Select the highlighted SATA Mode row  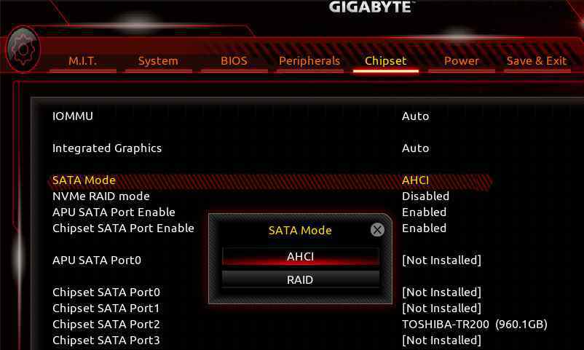[x=271, y=180]
